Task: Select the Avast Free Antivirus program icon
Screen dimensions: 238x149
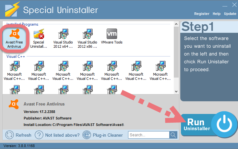Action: (14, 33)
